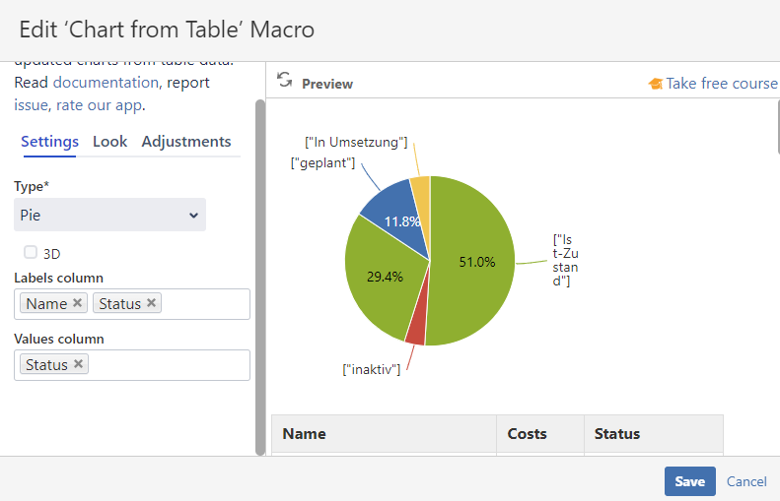The image size is (780, 501).
Task: Open the Adjustments tab
Action: click(x=185, y=142)
